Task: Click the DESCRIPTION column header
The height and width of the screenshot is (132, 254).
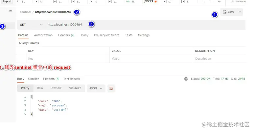Action: [205, 51]
